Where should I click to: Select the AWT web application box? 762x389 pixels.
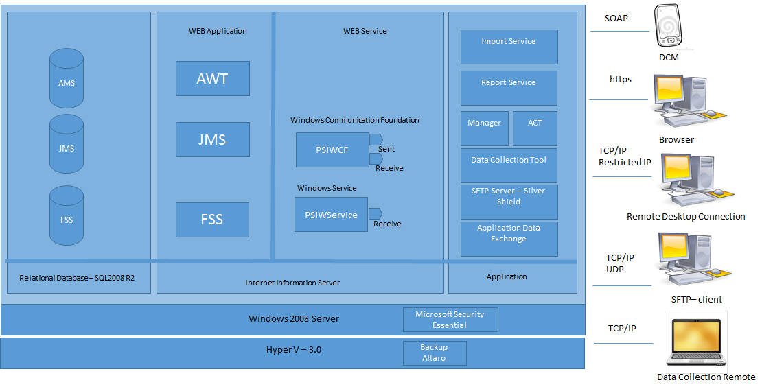coord(212,78)
